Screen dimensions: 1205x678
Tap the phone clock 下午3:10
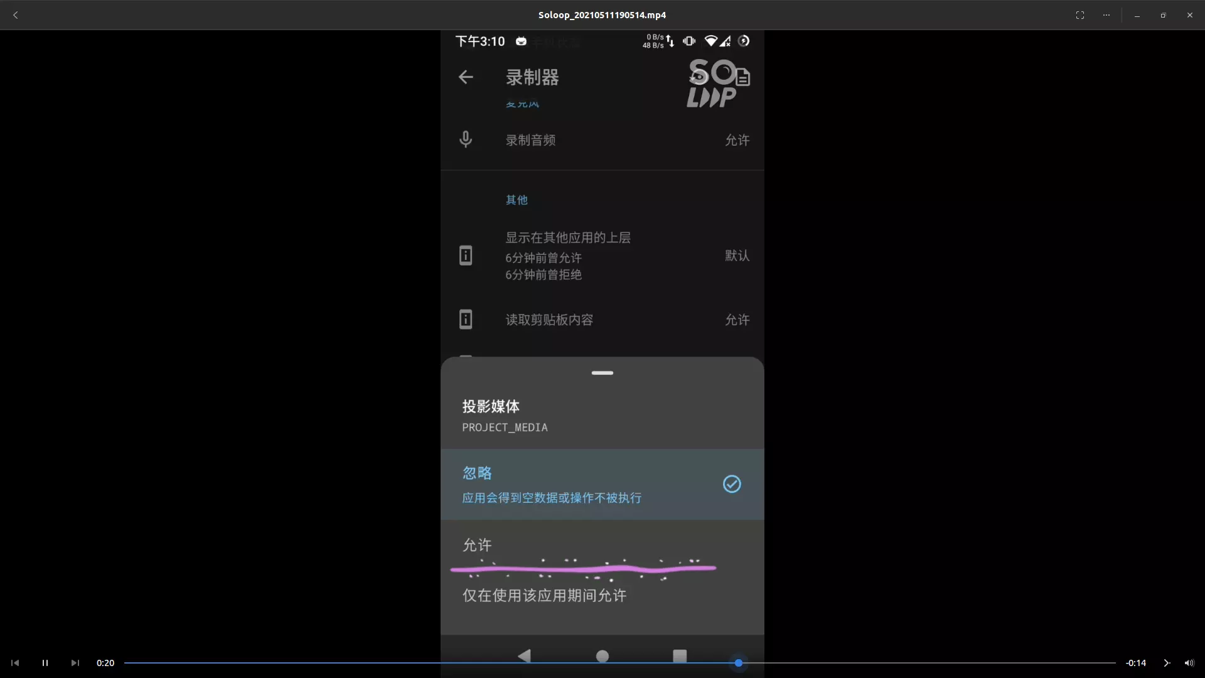pyautogui.click(x=480, y=41)
